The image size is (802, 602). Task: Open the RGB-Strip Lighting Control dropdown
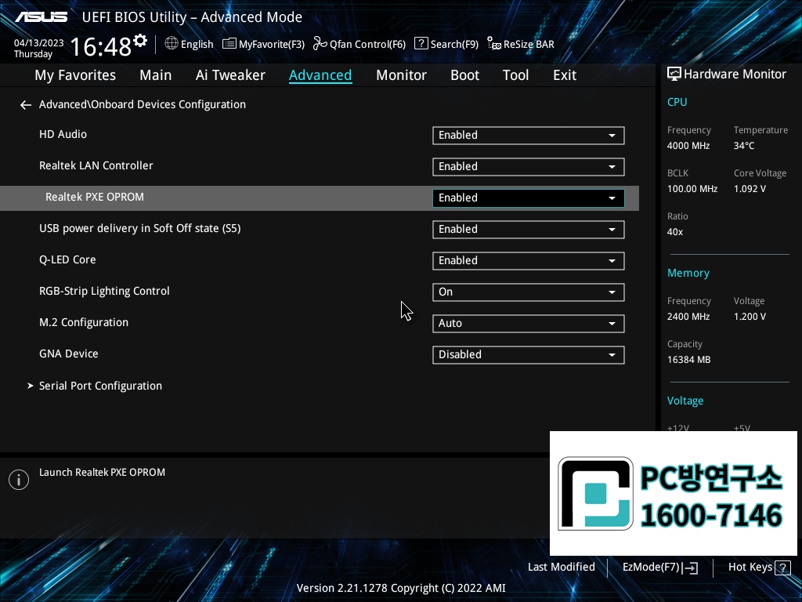point(529,292)
